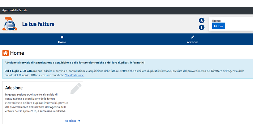Click the Agenzia delle Entrate logo
The width and height of the screenshot is (253, 134).
[x=10, y=24]
